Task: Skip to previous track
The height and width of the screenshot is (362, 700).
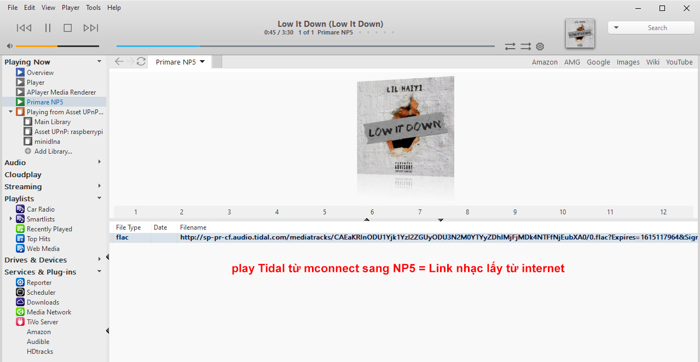Action: [x=24, y=28]
